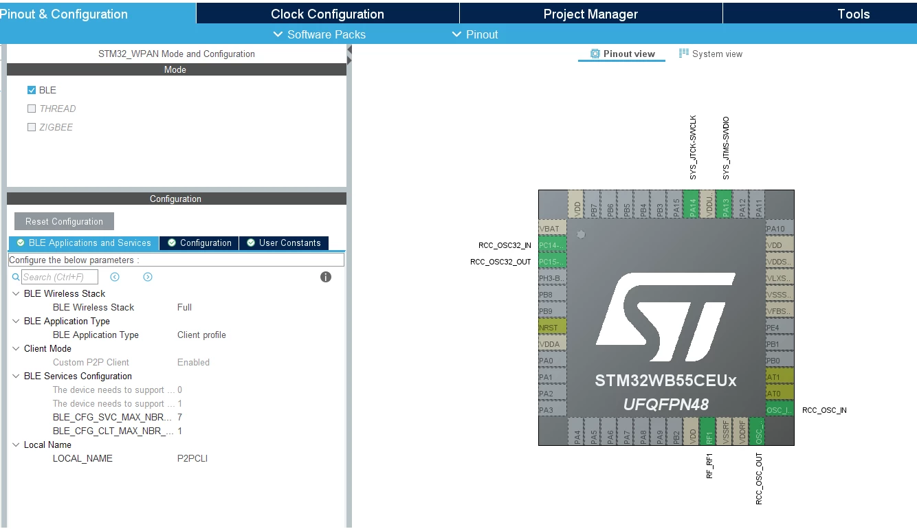Viewport: 917px width, 529px height.
Task: Collapse the BLE Application Type group
Action: coord(16,321)
